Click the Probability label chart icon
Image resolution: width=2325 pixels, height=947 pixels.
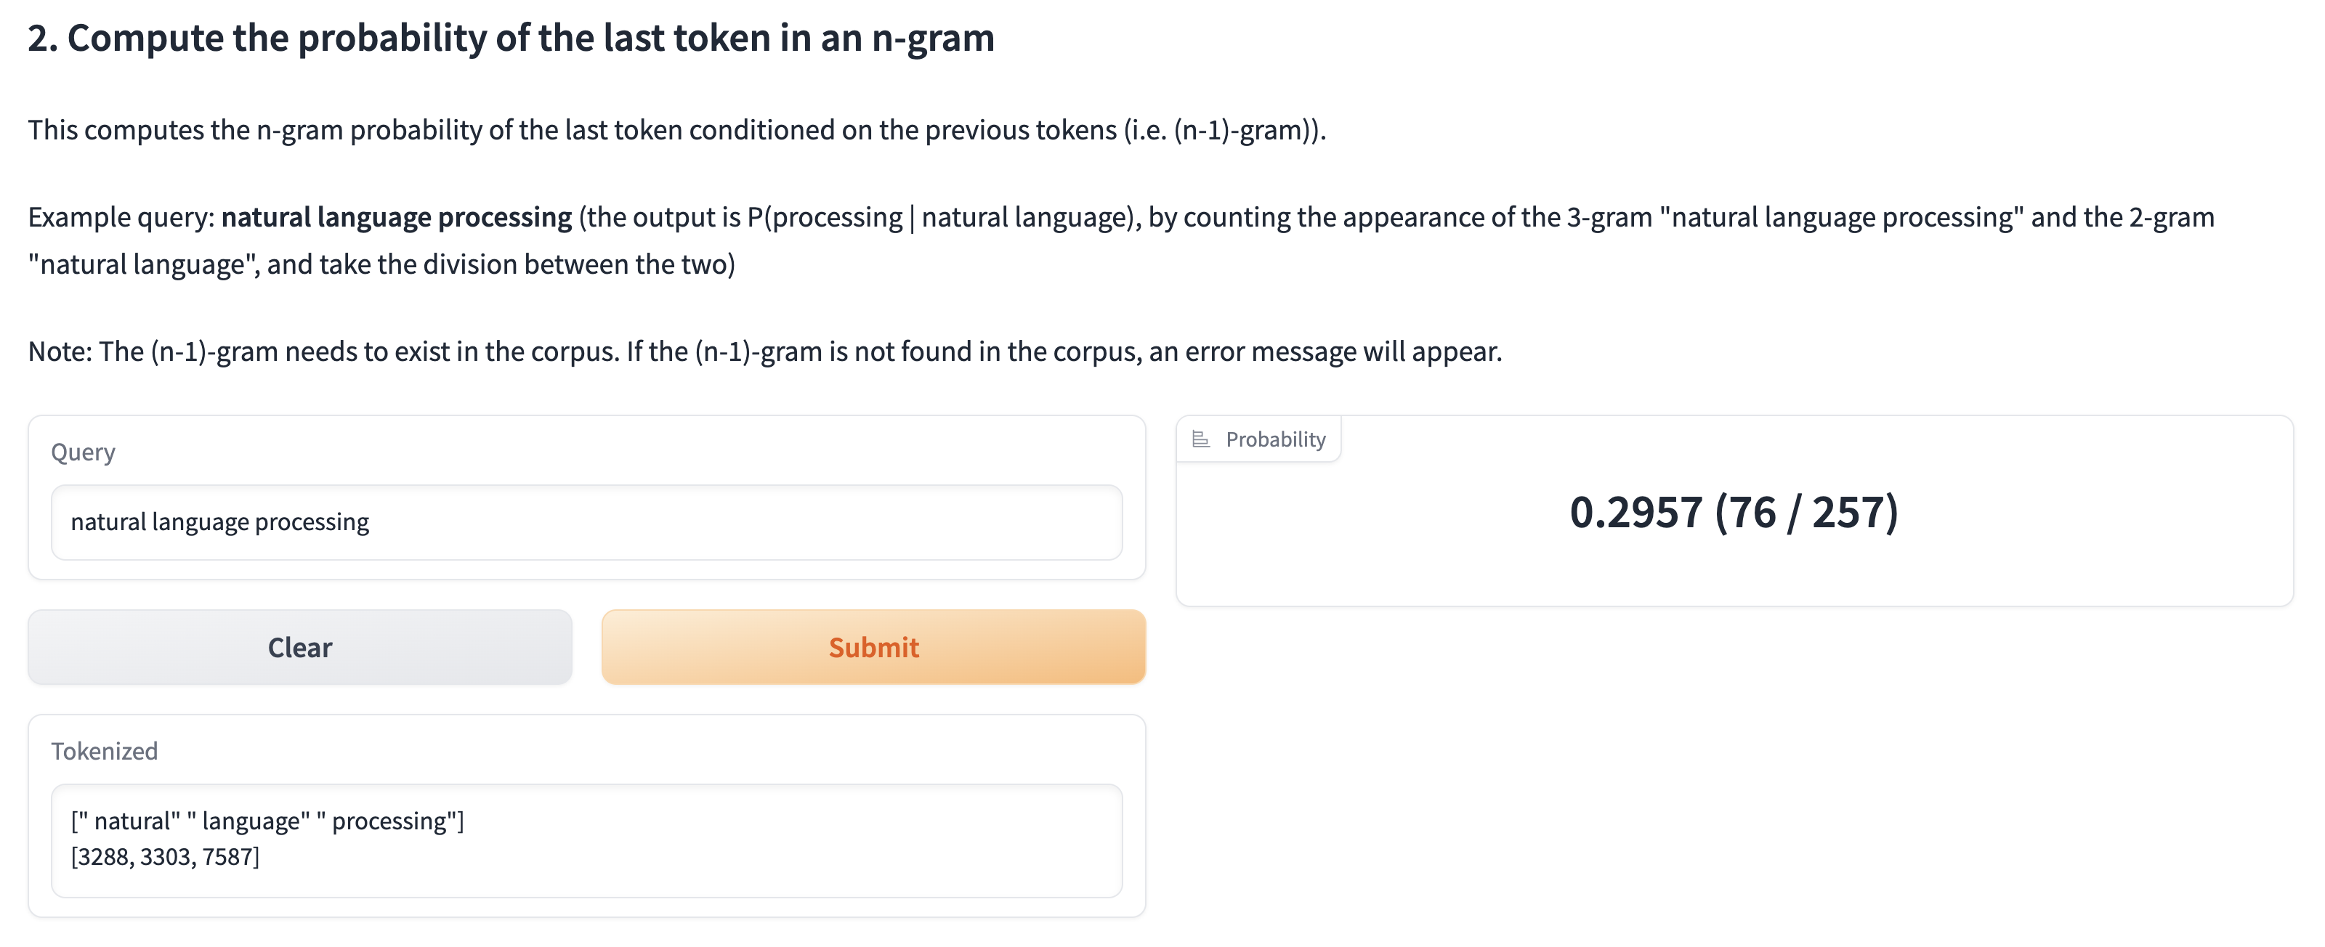tap(1200, 439)
